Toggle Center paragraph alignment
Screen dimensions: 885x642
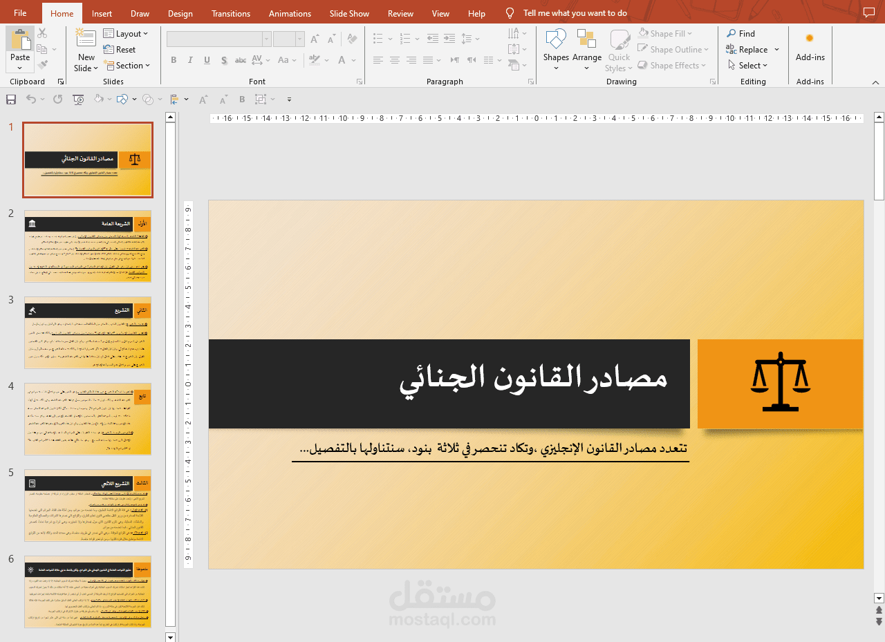(x=395, y=60)
